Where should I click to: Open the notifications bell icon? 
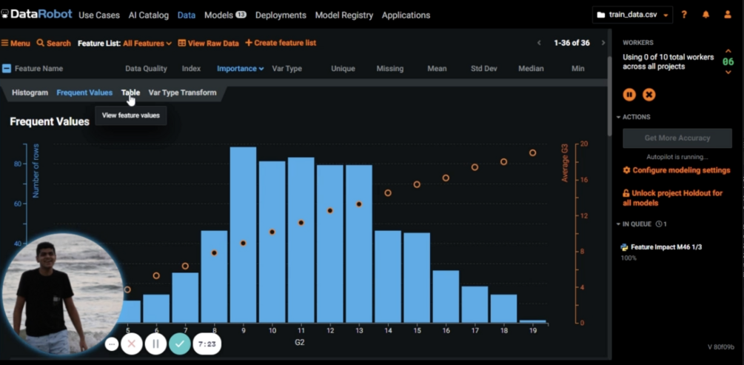point(706,15)
